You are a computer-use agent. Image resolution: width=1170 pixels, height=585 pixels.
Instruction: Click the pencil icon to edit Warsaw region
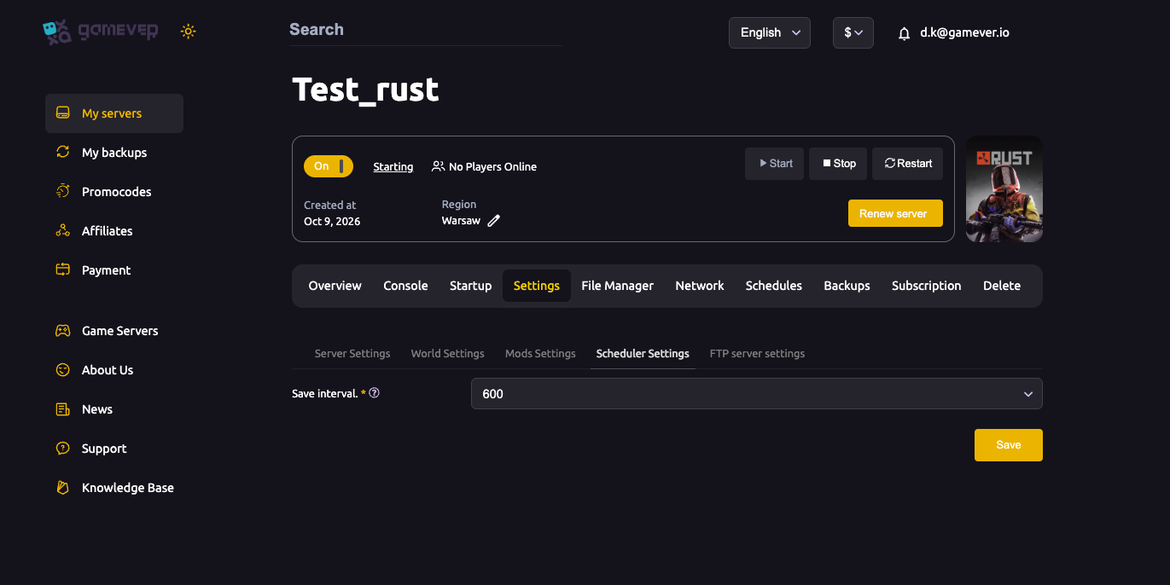coord(493,221)
